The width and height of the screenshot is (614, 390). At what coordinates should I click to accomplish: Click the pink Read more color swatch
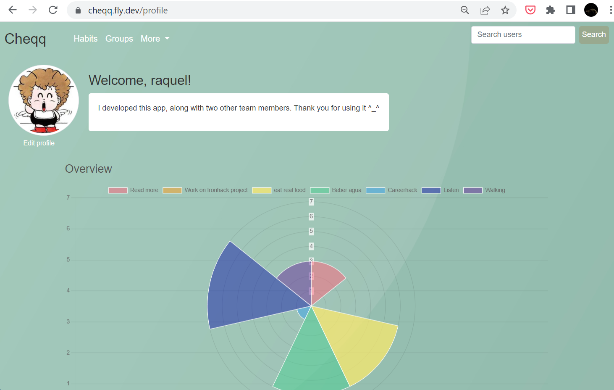coord(118,190)
